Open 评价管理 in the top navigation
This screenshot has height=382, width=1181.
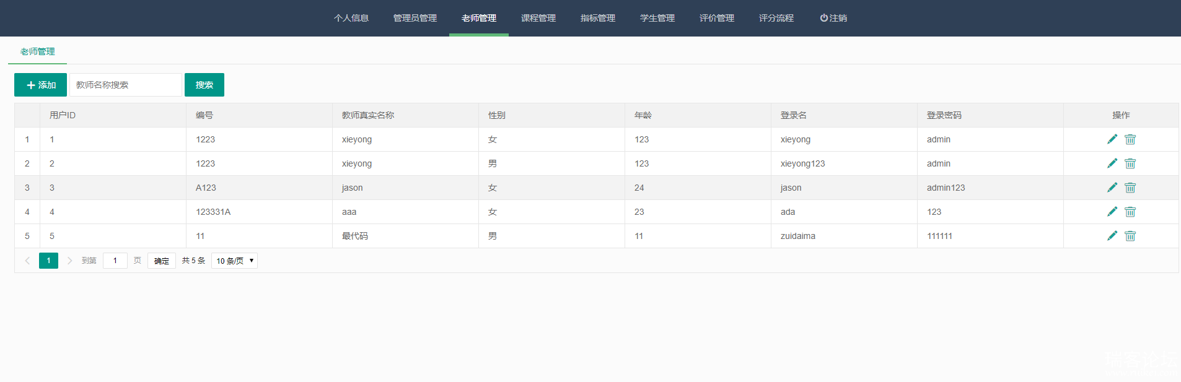coord(717,18)
